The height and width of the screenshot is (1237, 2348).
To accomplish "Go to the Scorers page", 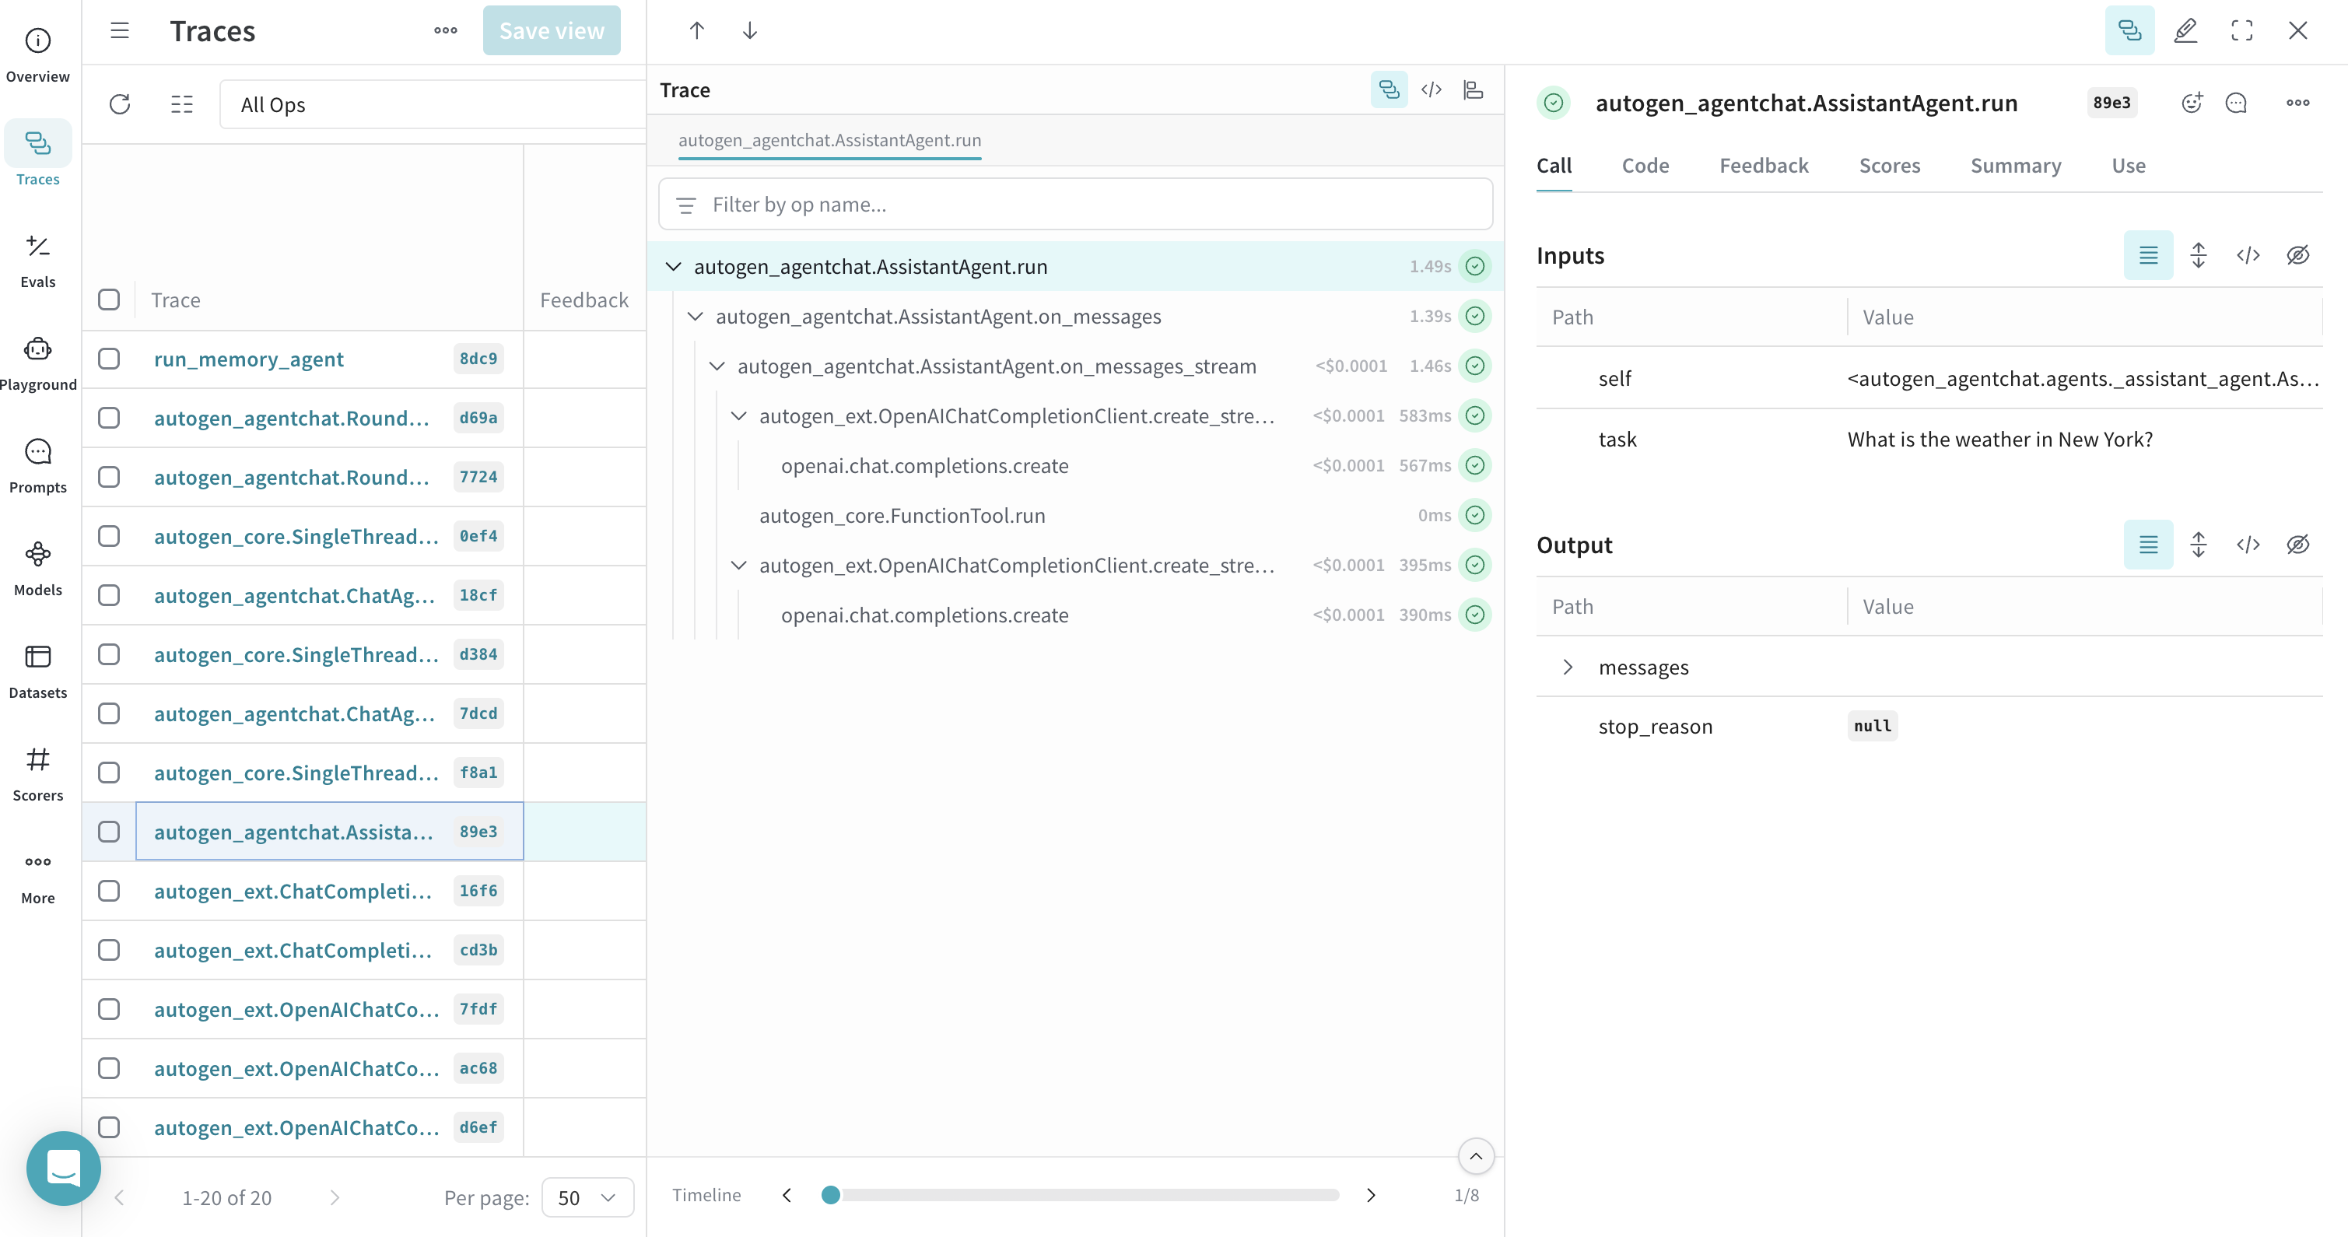I will (x=37, y=772).
